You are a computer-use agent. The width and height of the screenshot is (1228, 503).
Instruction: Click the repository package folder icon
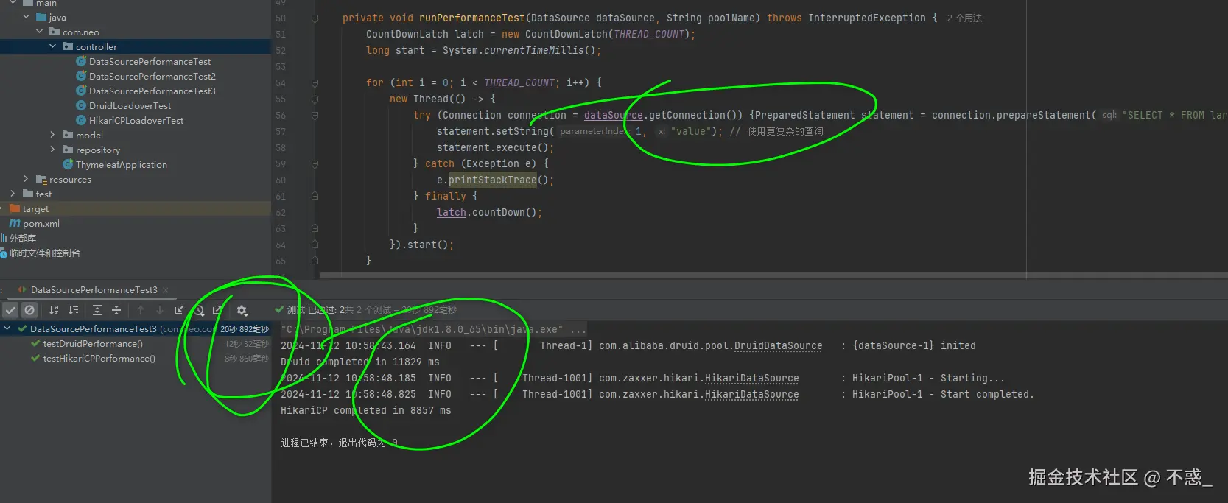68,150
